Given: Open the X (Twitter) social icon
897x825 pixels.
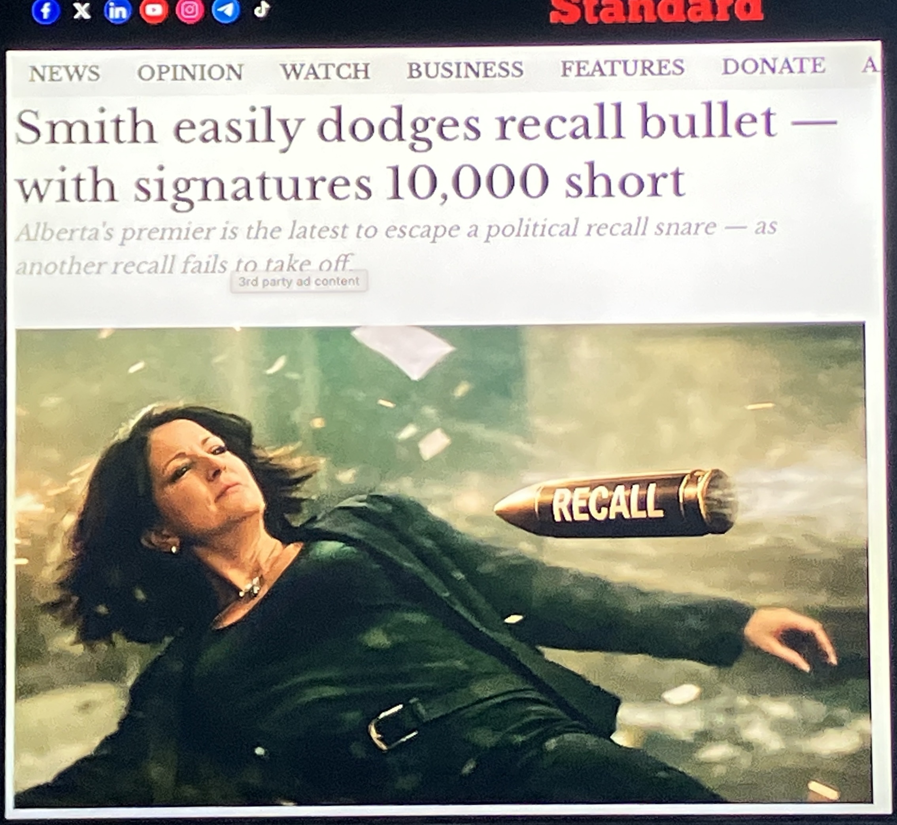Looking at the screenshot, I should pos(82,11).
